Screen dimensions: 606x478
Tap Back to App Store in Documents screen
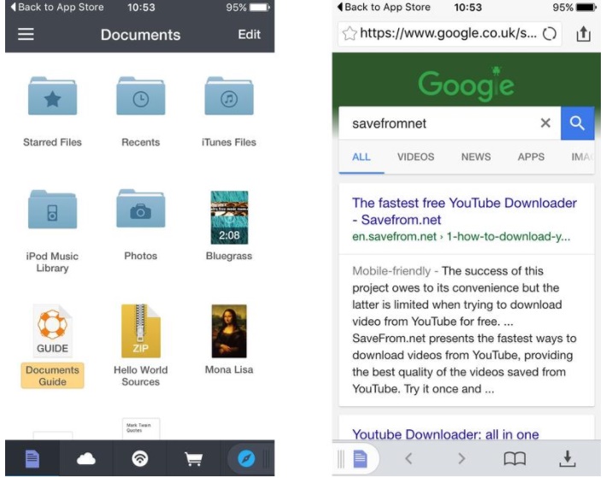click(57, 7)
